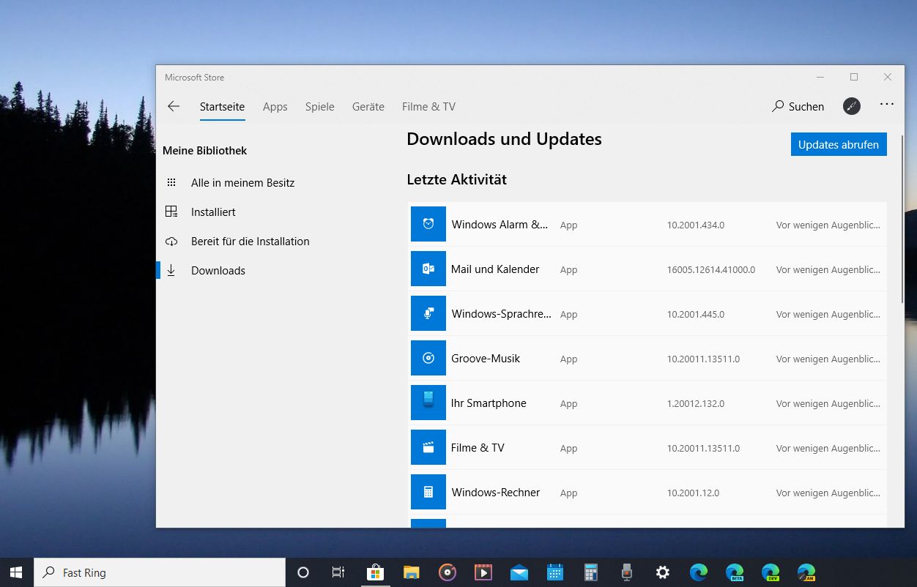
Task: Open File Explorer from the taskbar
Action: click(x=411, y=572)
